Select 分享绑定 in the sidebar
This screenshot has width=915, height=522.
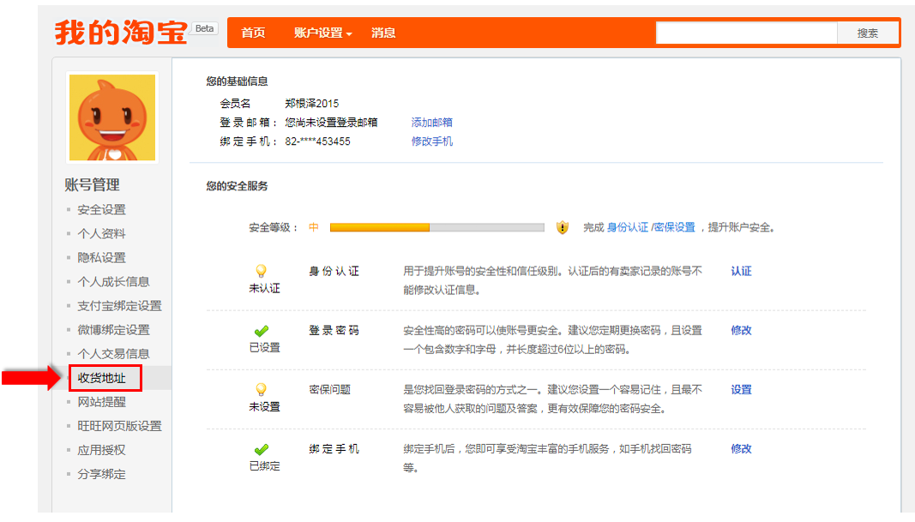[x=101, y=474]
